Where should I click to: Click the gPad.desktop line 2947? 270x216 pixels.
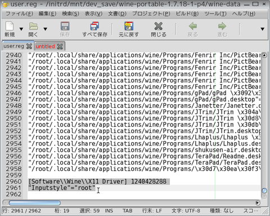(x=144, y=99)
